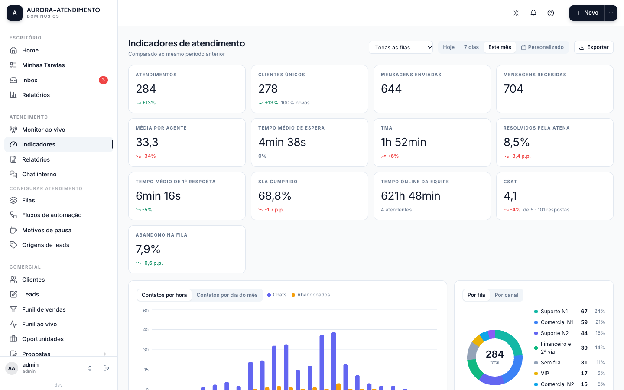The image size is (624, 390).
Task: Open Minhas Tarefas from the sidebar
Action: (x=58, y=65)
